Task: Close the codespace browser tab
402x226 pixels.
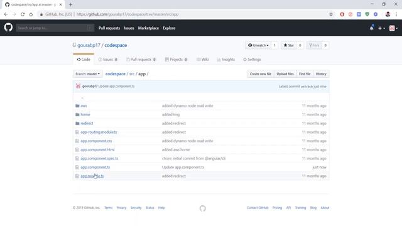Action: click(60, 4)
